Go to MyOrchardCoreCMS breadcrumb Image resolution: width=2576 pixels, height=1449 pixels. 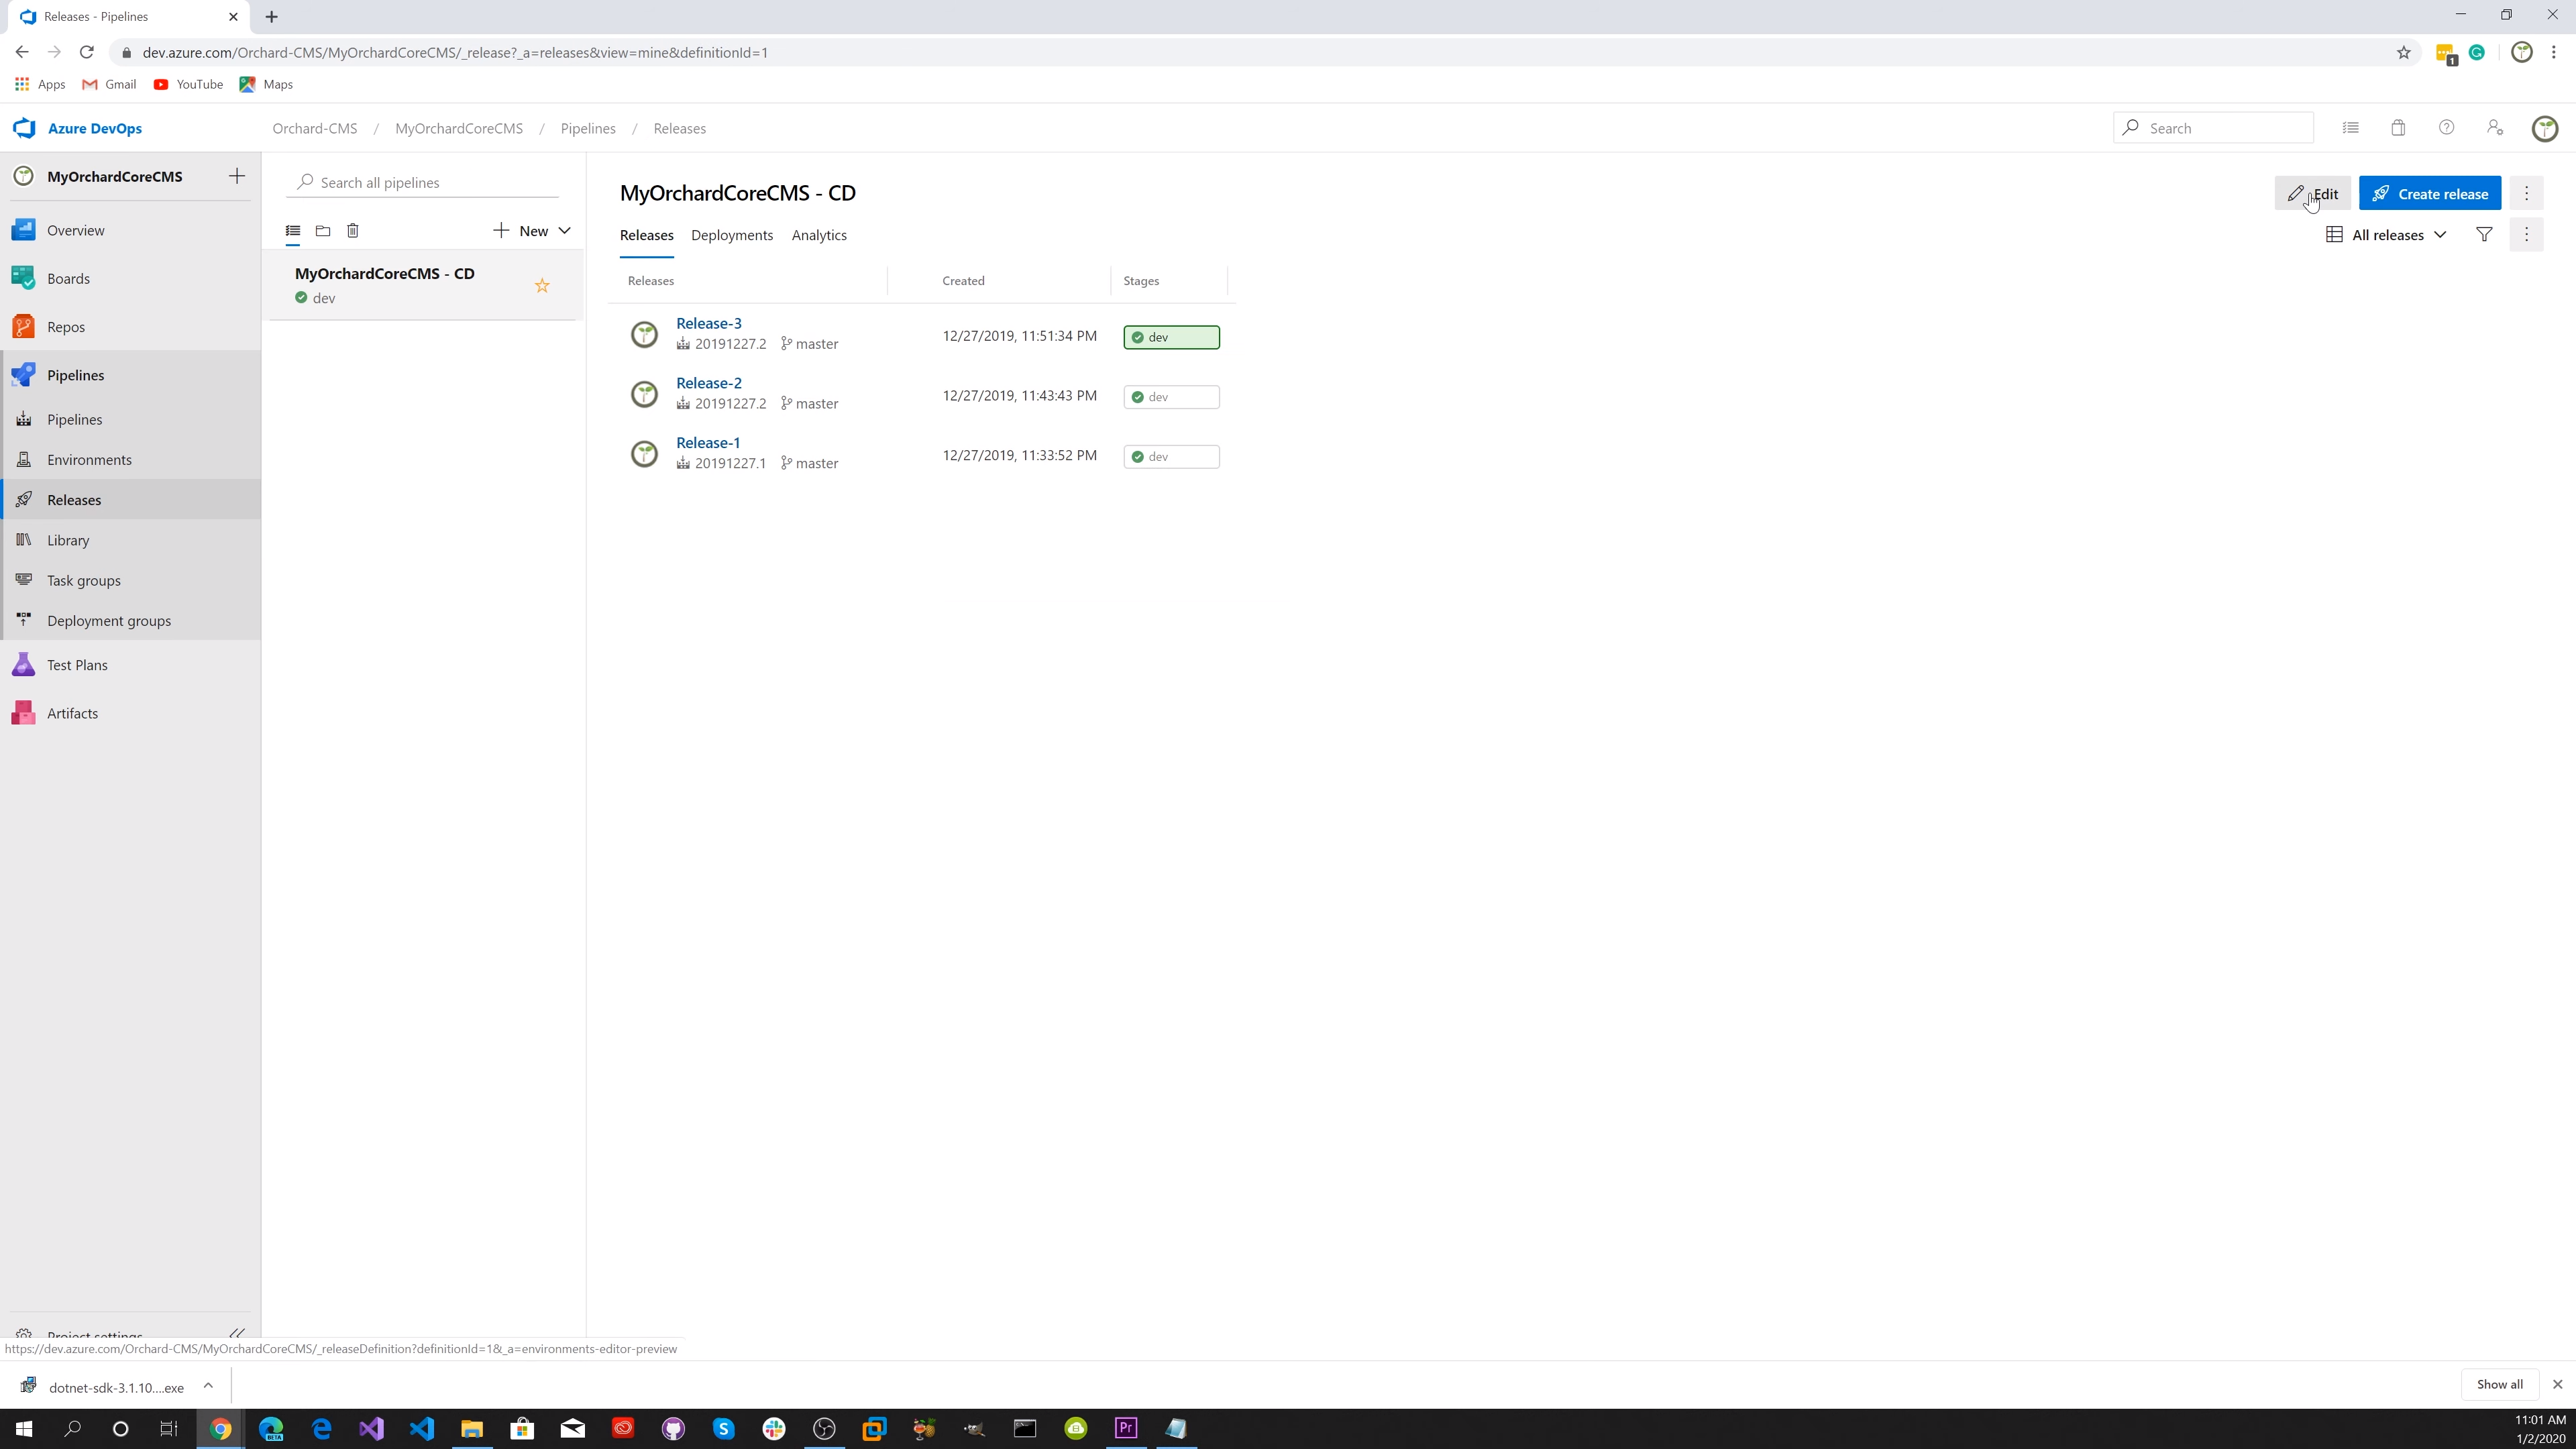[x=459, y=128]
